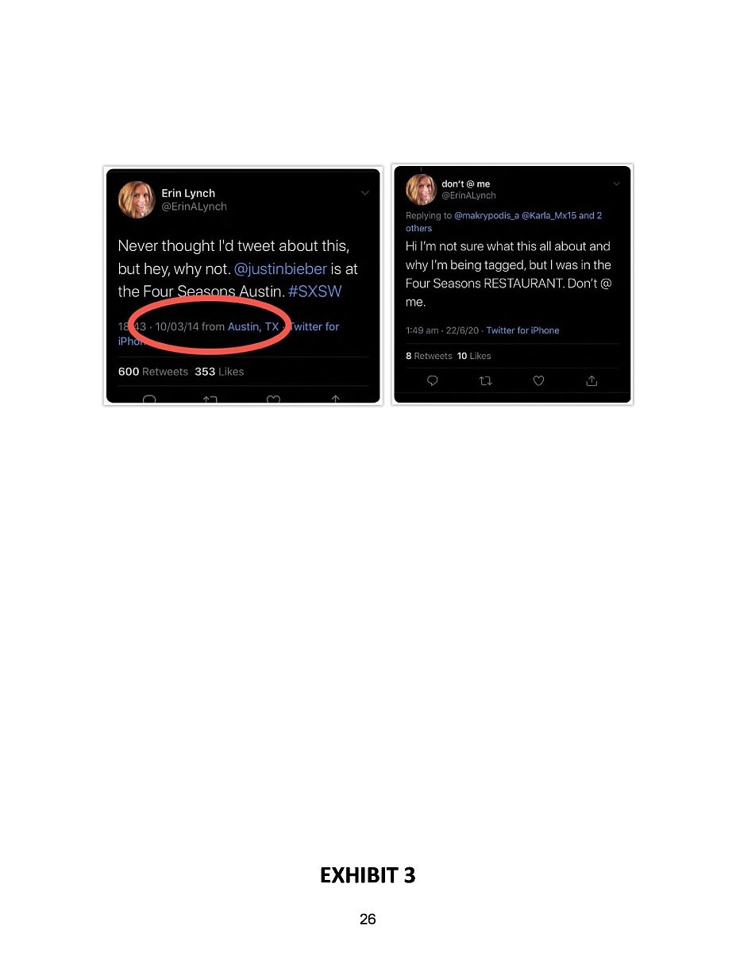Open chevron menu on the "don't @ me" tweet
The image size is (736, 953).
617,183
